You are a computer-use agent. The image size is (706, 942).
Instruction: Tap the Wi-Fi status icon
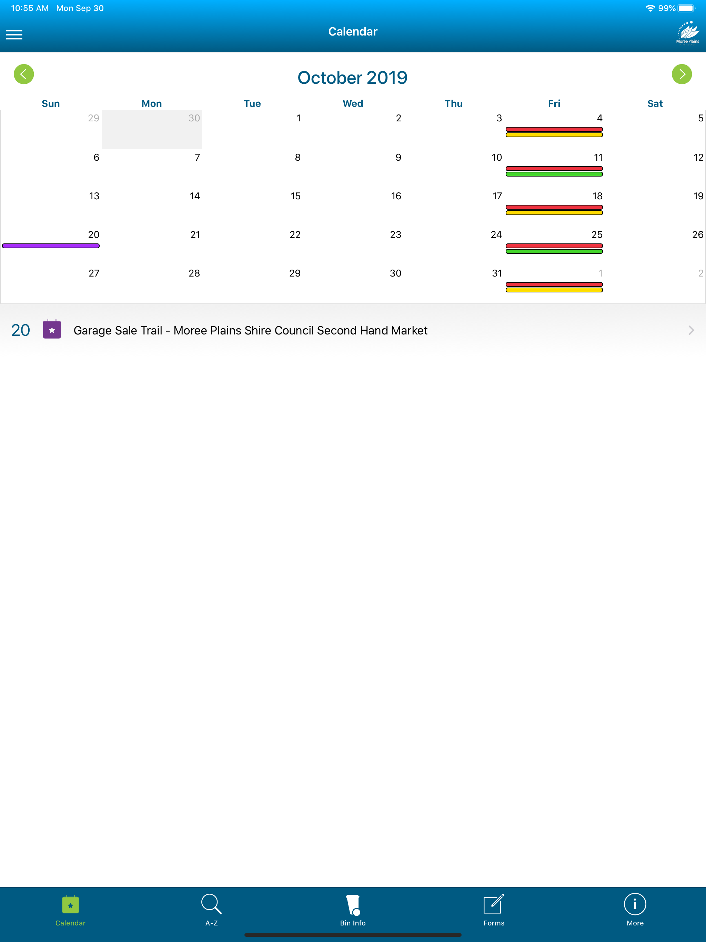(650, 8)
